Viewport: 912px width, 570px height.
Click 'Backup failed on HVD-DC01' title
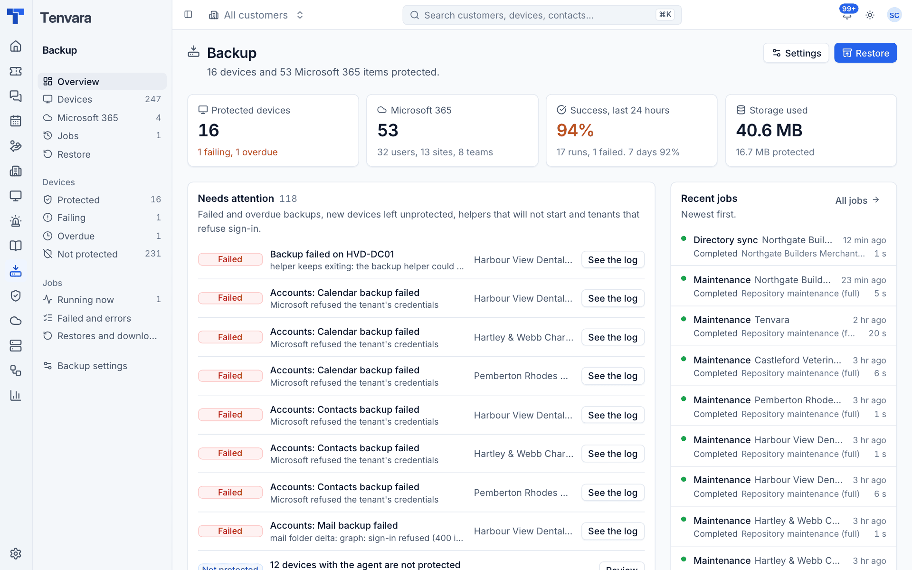click(332, 254)
